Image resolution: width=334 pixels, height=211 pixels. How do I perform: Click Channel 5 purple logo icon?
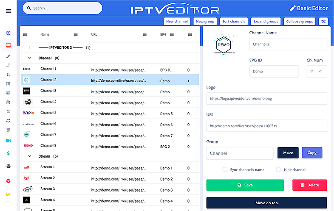pyautogui.click(x=28, y=113)
